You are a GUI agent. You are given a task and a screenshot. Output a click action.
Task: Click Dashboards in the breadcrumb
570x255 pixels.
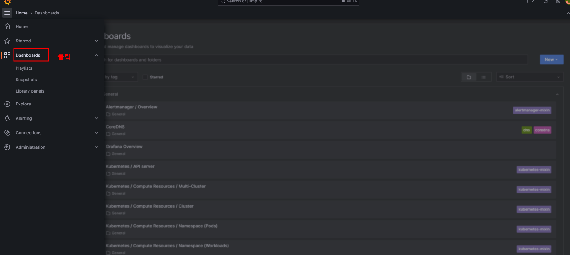click(47, 13)
